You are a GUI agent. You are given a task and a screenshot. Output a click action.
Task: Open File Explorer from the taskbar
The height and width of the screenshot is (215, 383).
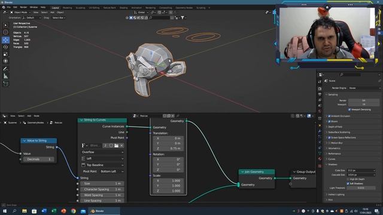(x=24, y=211)
